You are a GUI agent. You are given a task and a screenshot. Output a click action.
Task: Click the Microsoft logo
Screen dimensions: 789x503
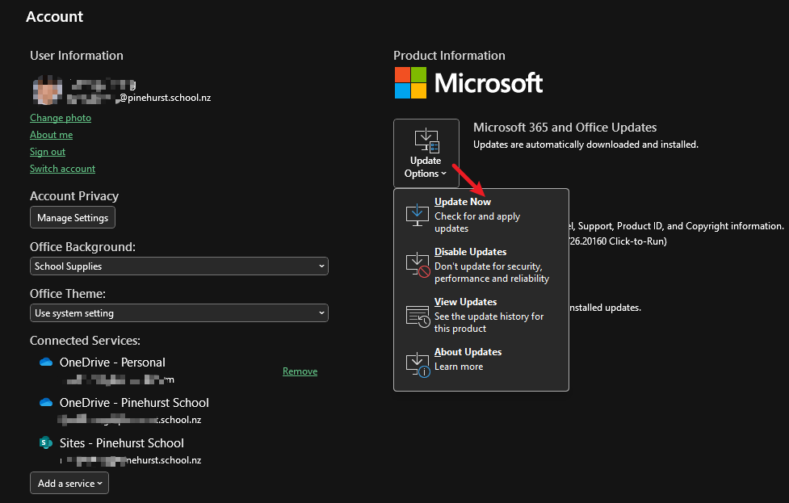click(x=468, y=83)
